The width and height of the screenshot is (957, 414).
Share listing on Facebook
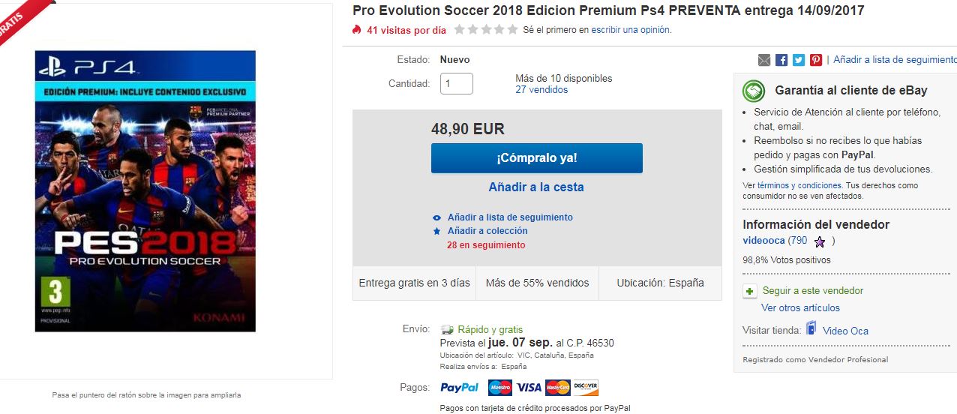click(781, 60)
